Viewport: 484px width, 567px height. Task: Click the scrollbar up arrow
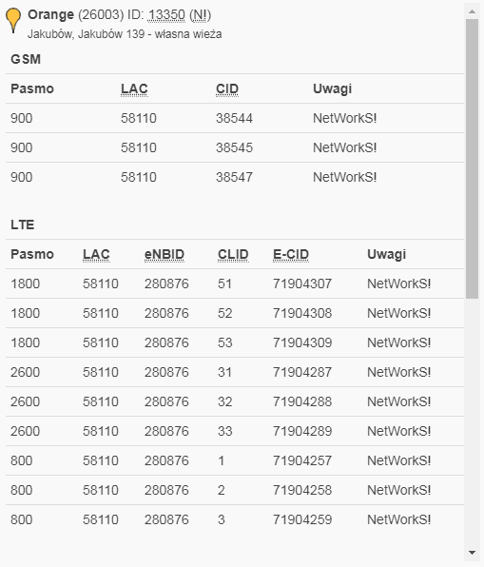click(x=472, y=11)
